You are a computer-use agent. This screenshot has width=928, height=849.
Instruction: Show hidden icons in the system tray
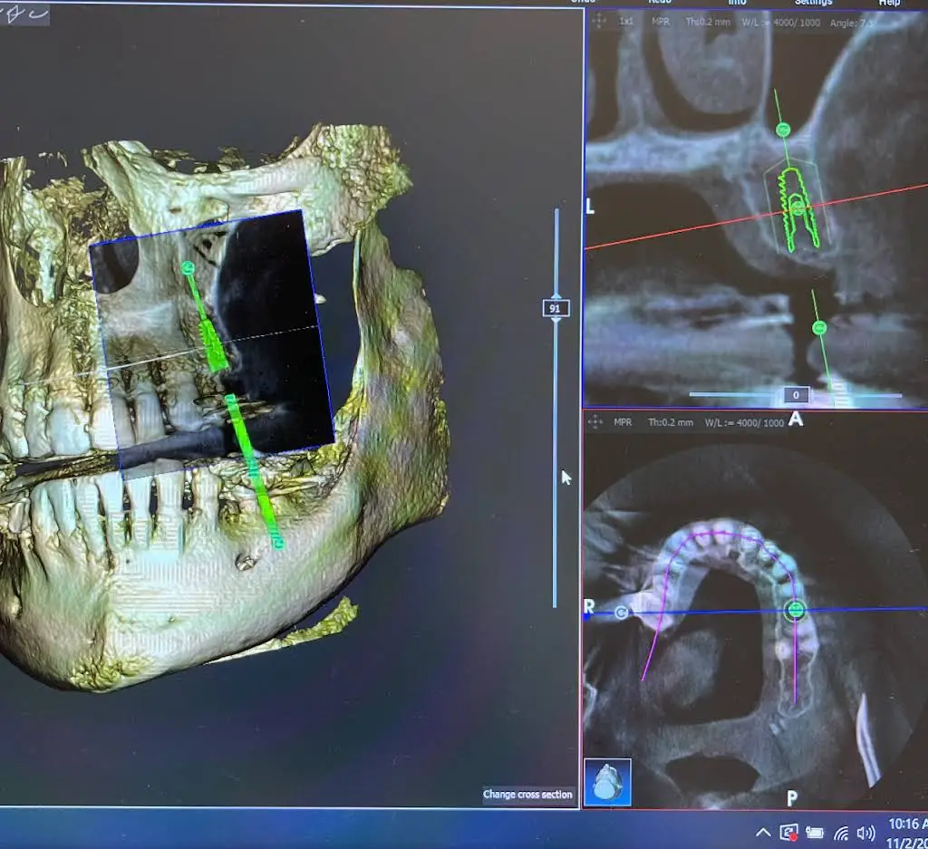pyautogui.click(x=763, y=833)
